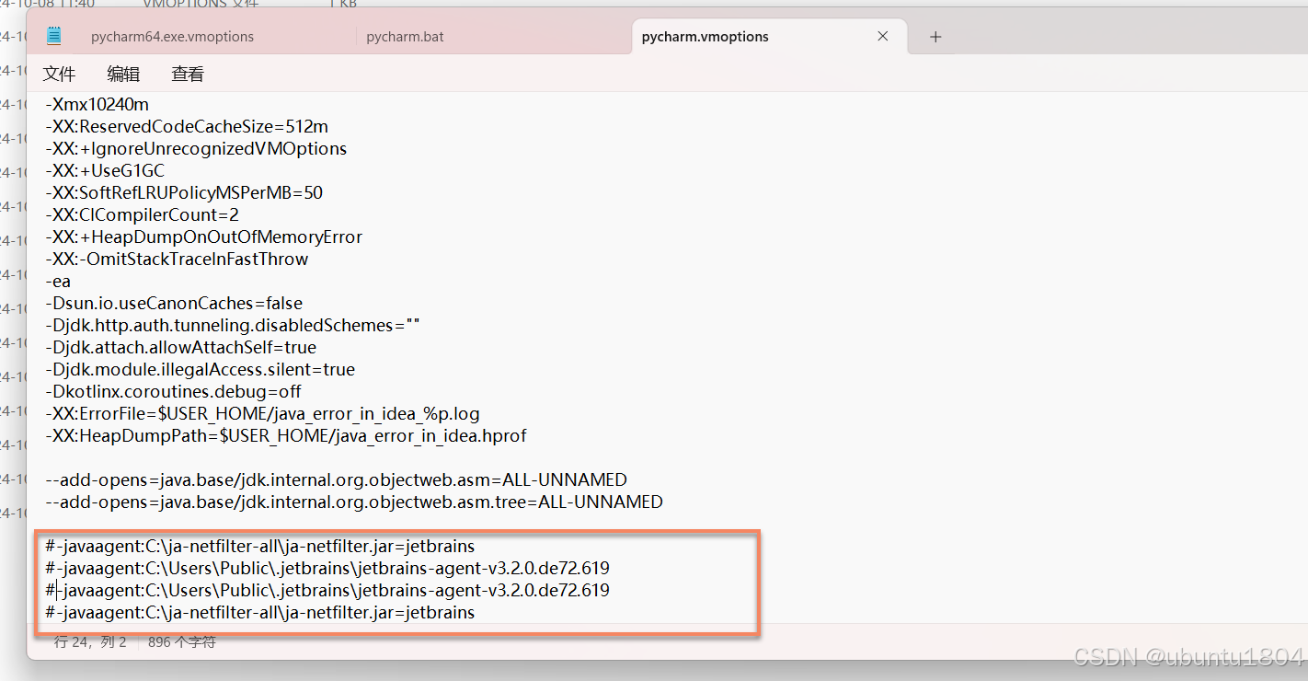Add a new tab with plus button

point(935,37)
